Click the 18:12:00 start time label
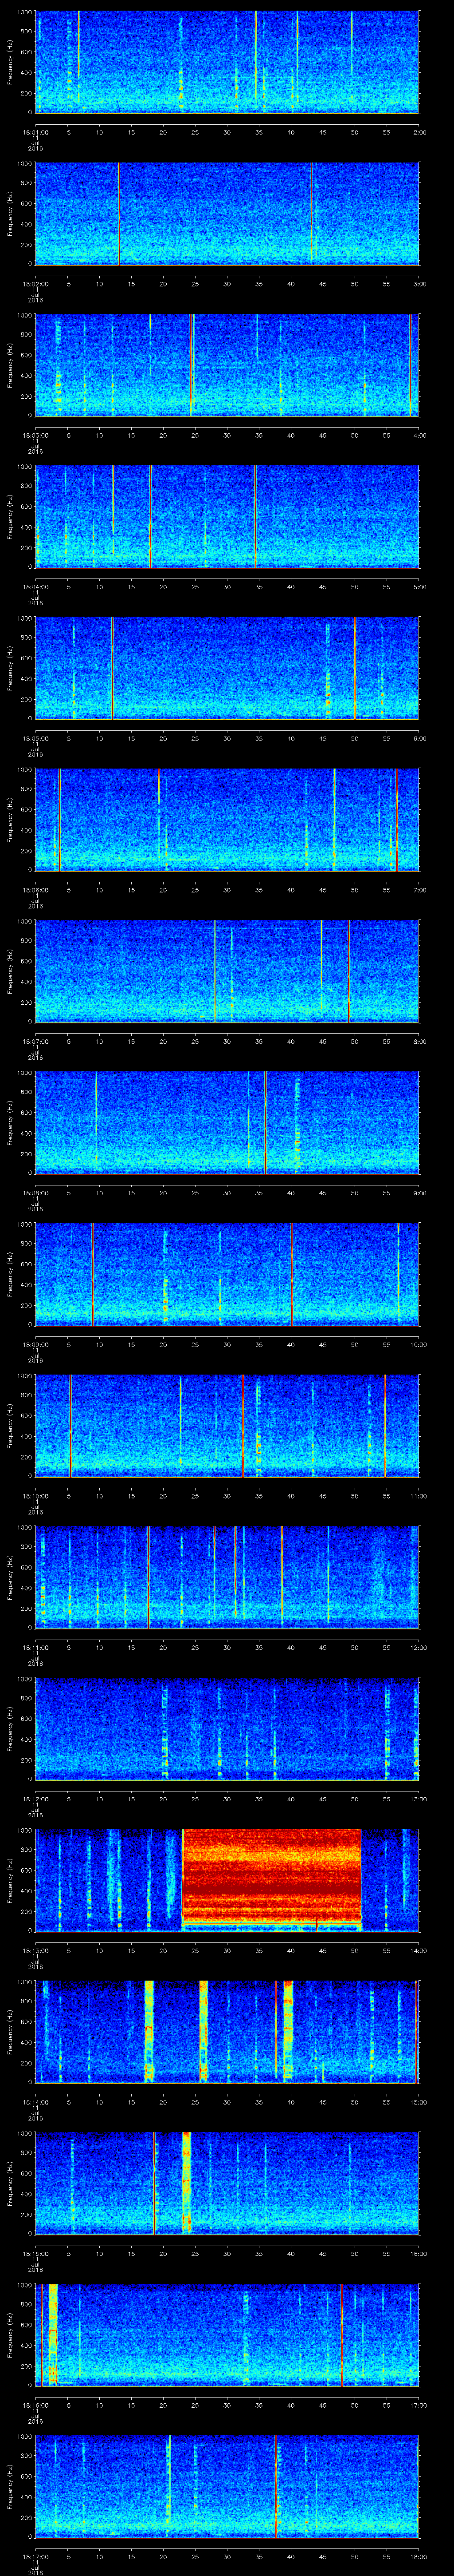The width and height of the screenshot is (454, 2576). 35,1799
